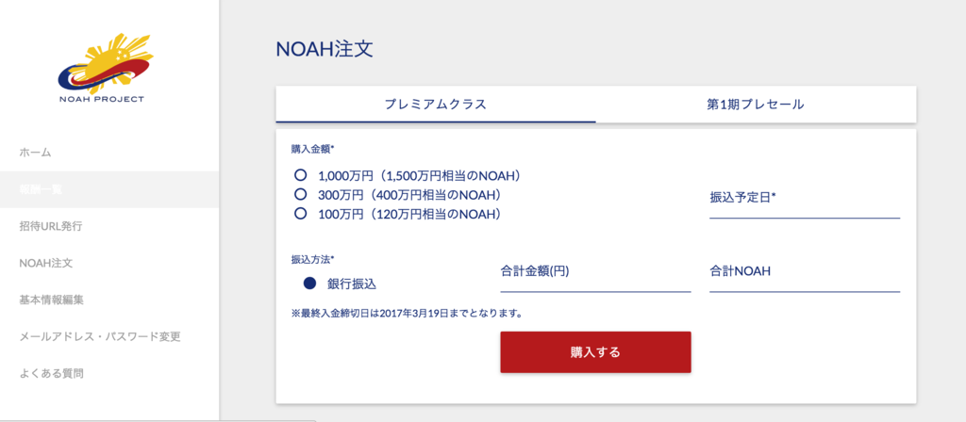The image size is (966, 422).
Task: Click the red 購入する button
Action: pos(595,352)
